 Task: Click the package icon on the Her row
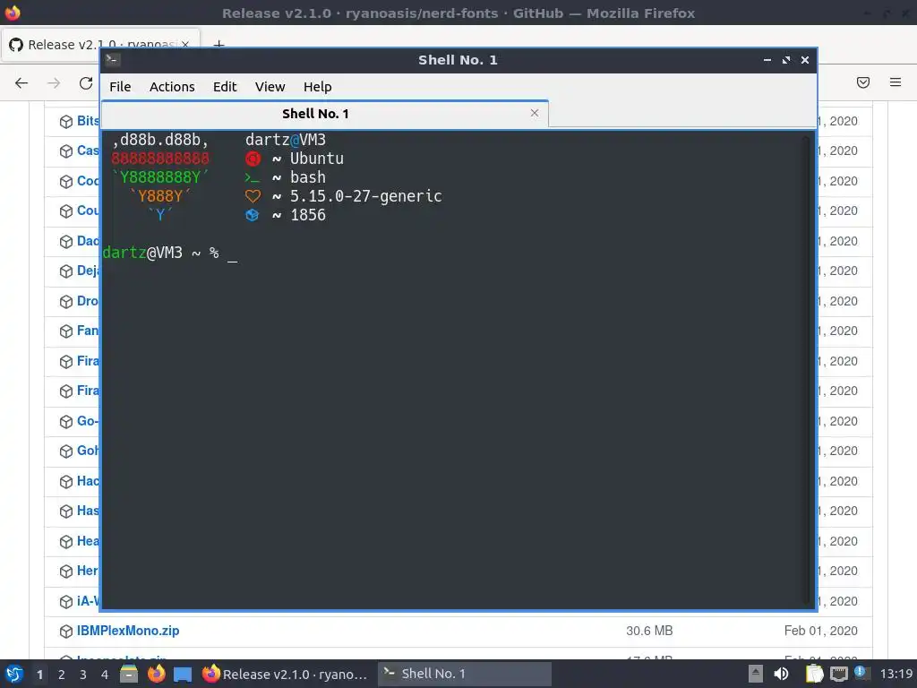point(66,571)
